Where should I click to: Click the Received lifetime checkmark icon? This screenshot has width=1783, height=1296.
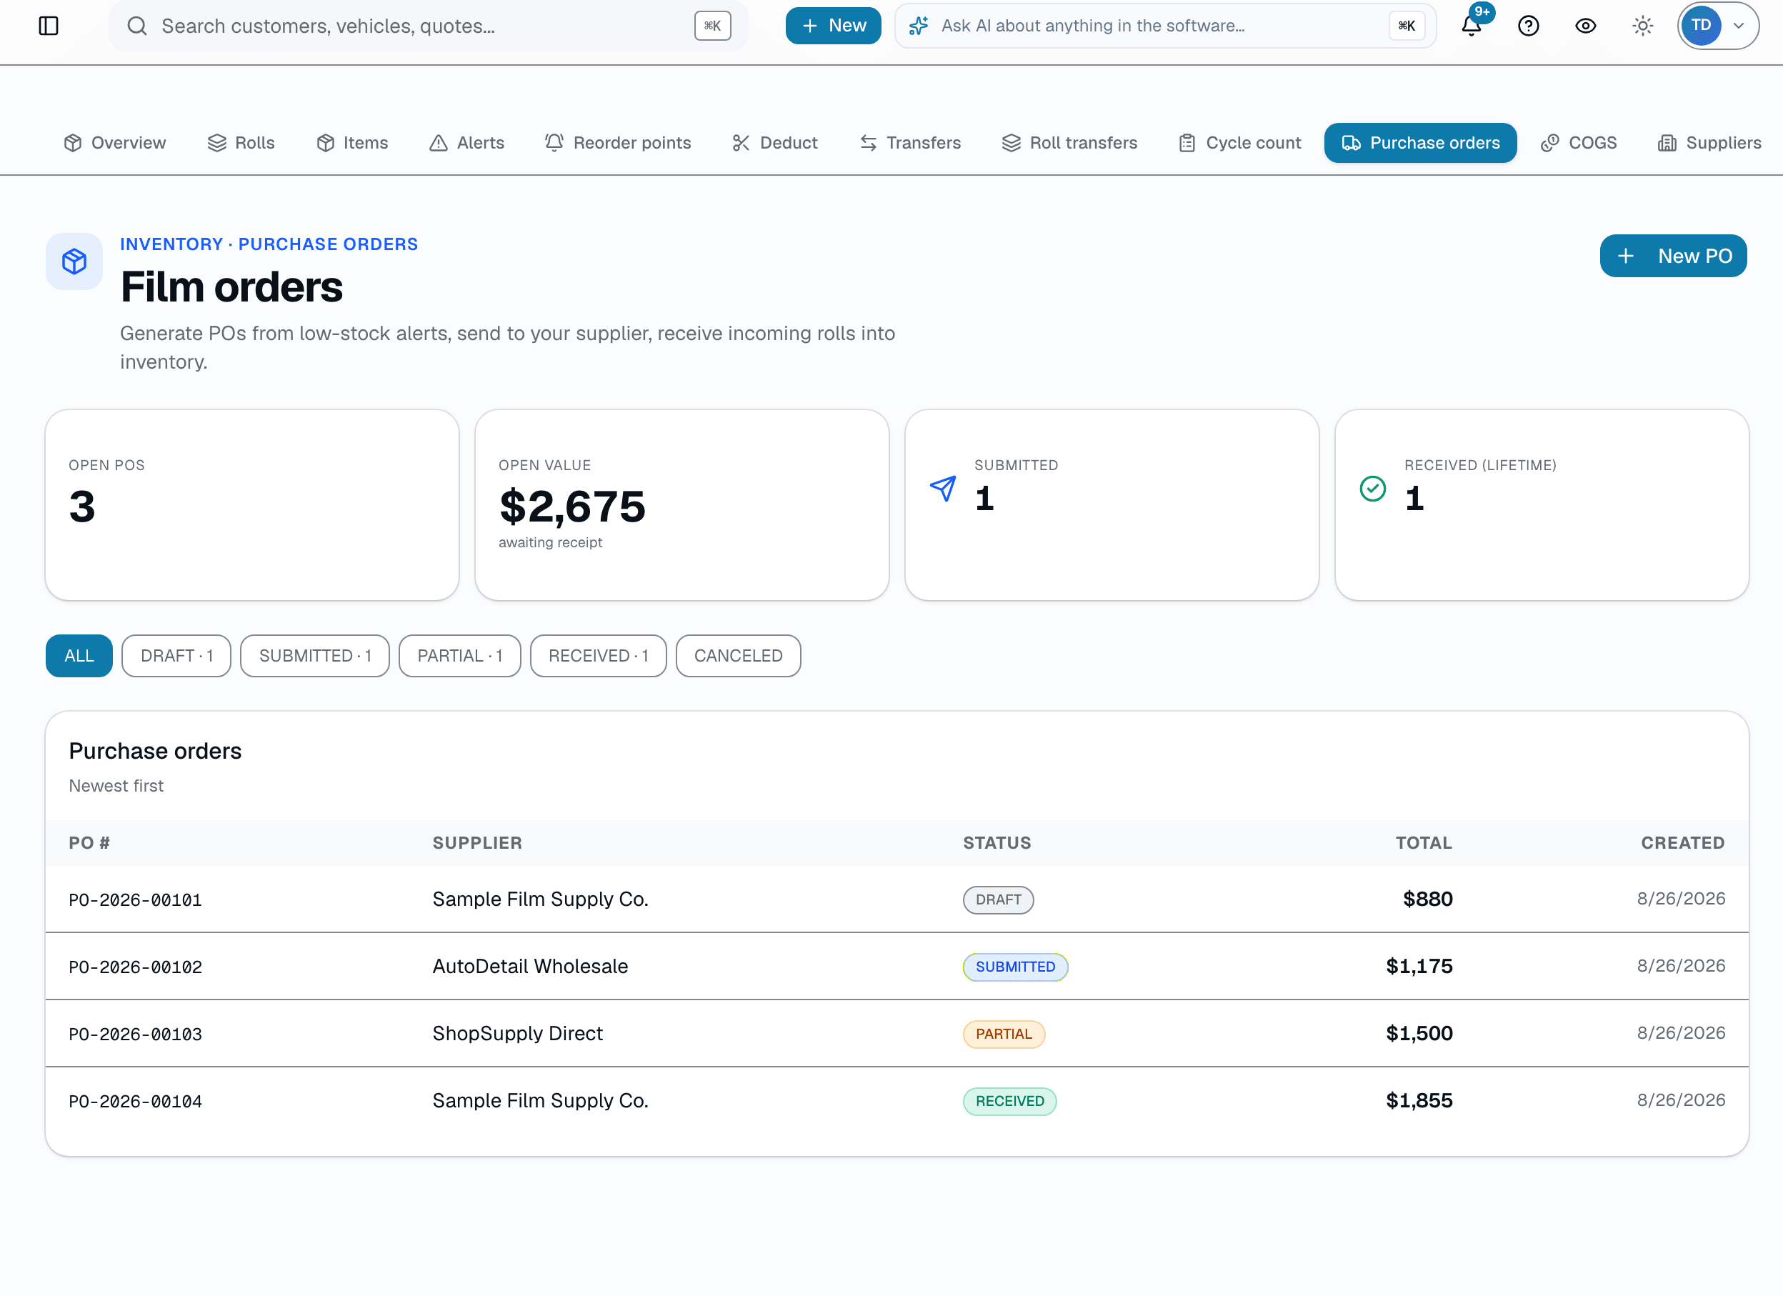[x=1373, y=489]
